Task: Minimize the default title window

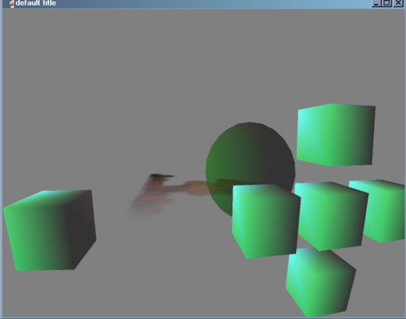Action: [x=376, y=3]
